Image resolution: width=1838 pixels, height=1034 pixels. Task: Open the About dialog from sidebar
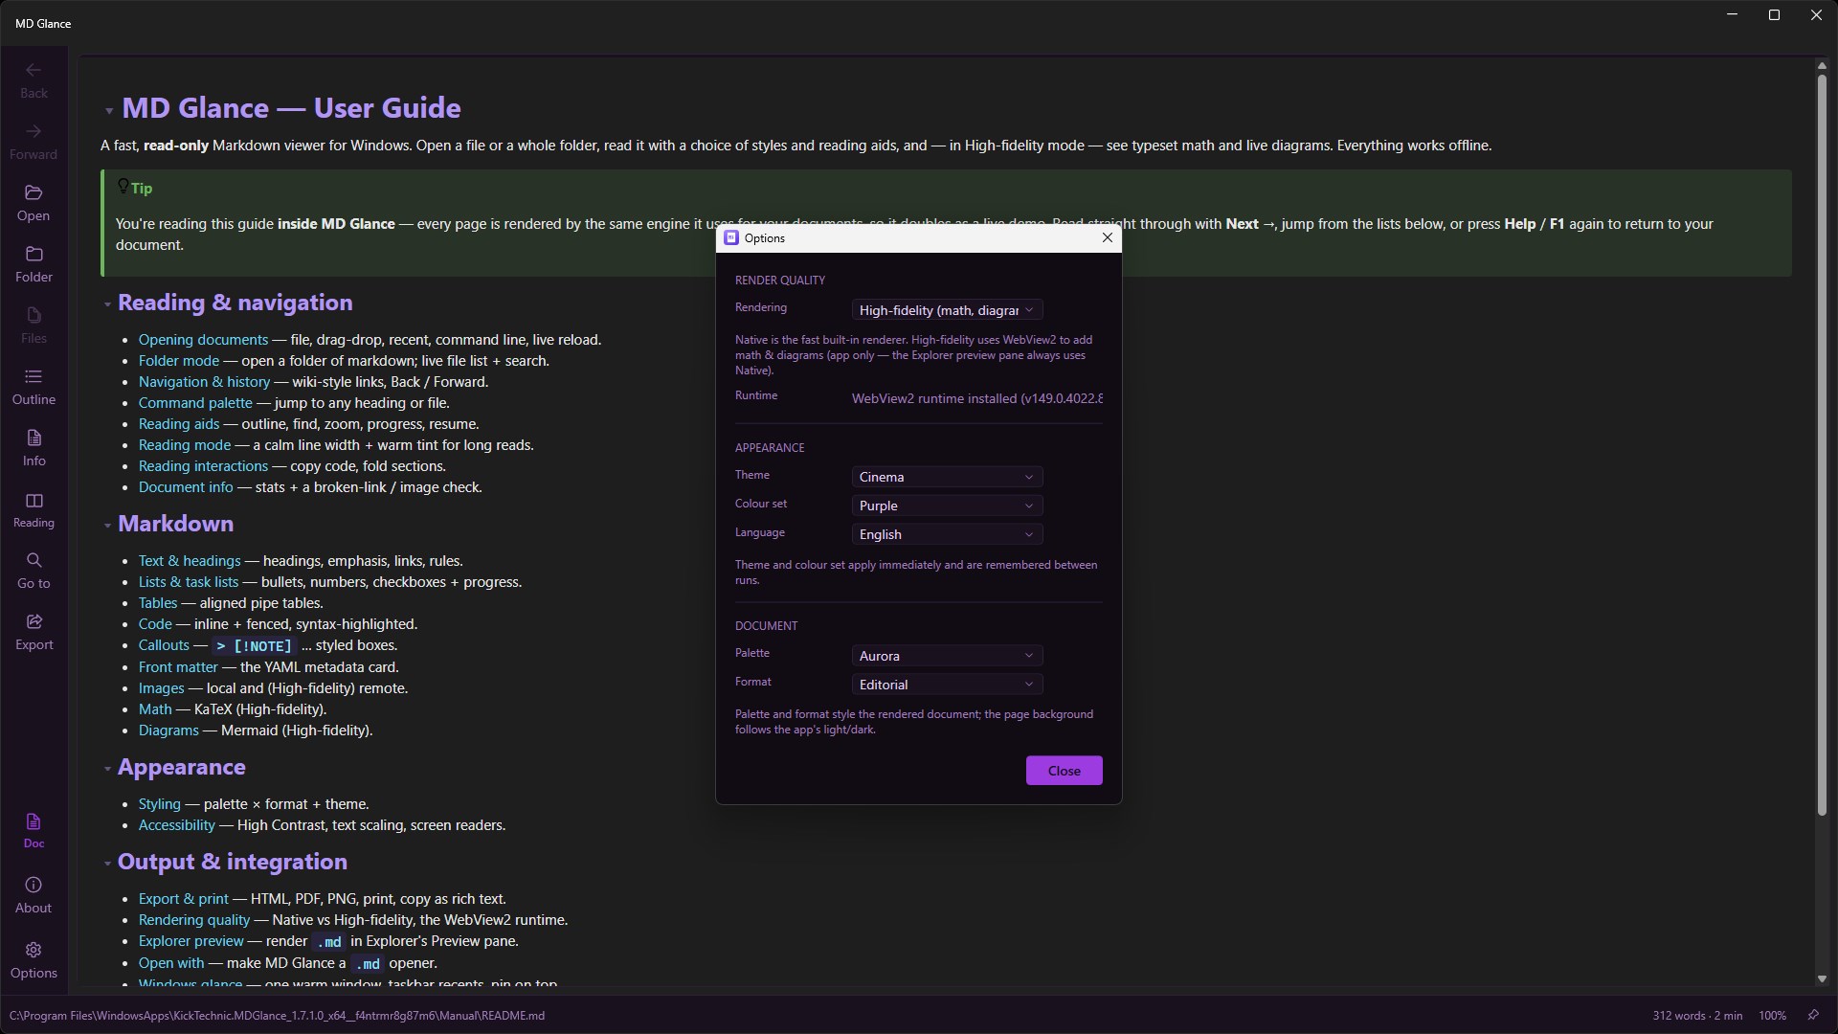[34, 895]
